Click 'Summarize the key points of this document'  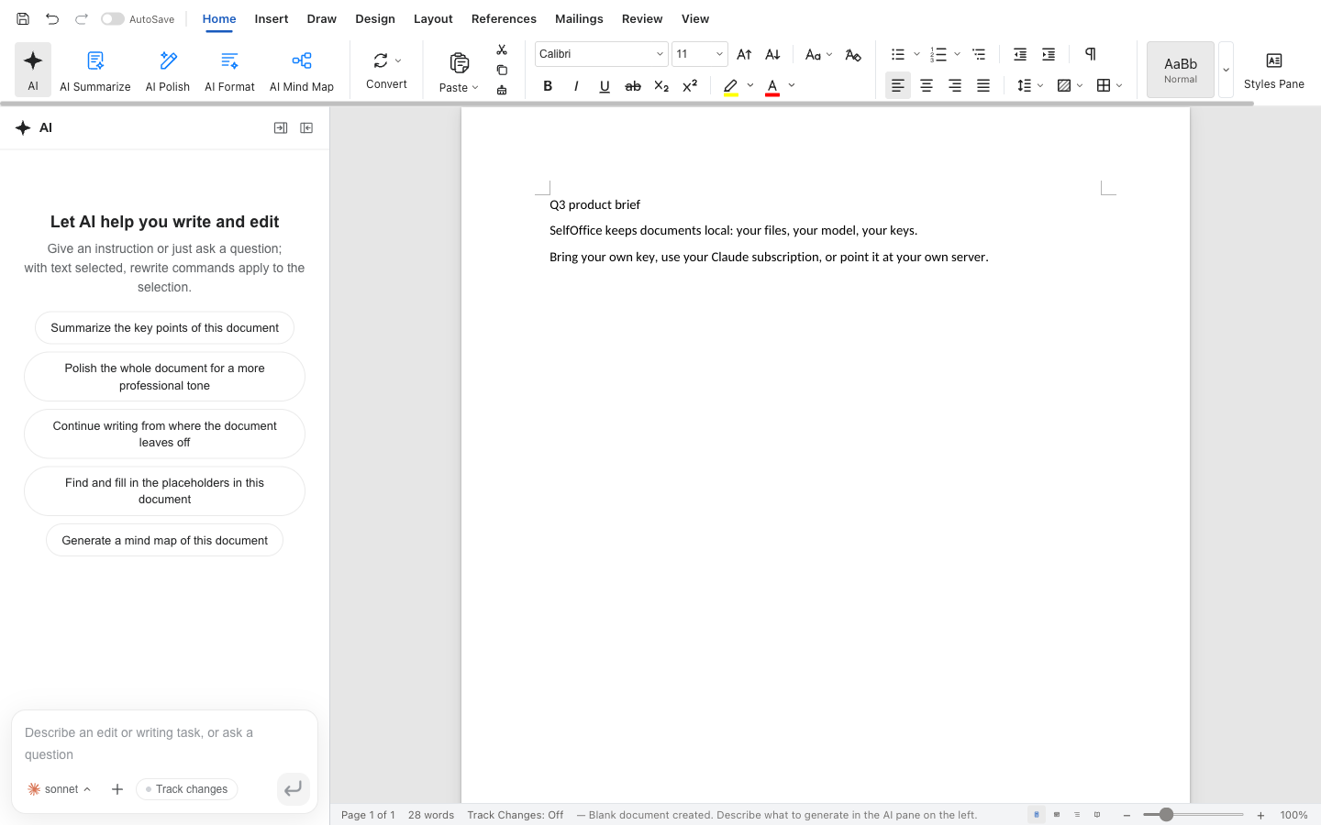coord(165,328)
